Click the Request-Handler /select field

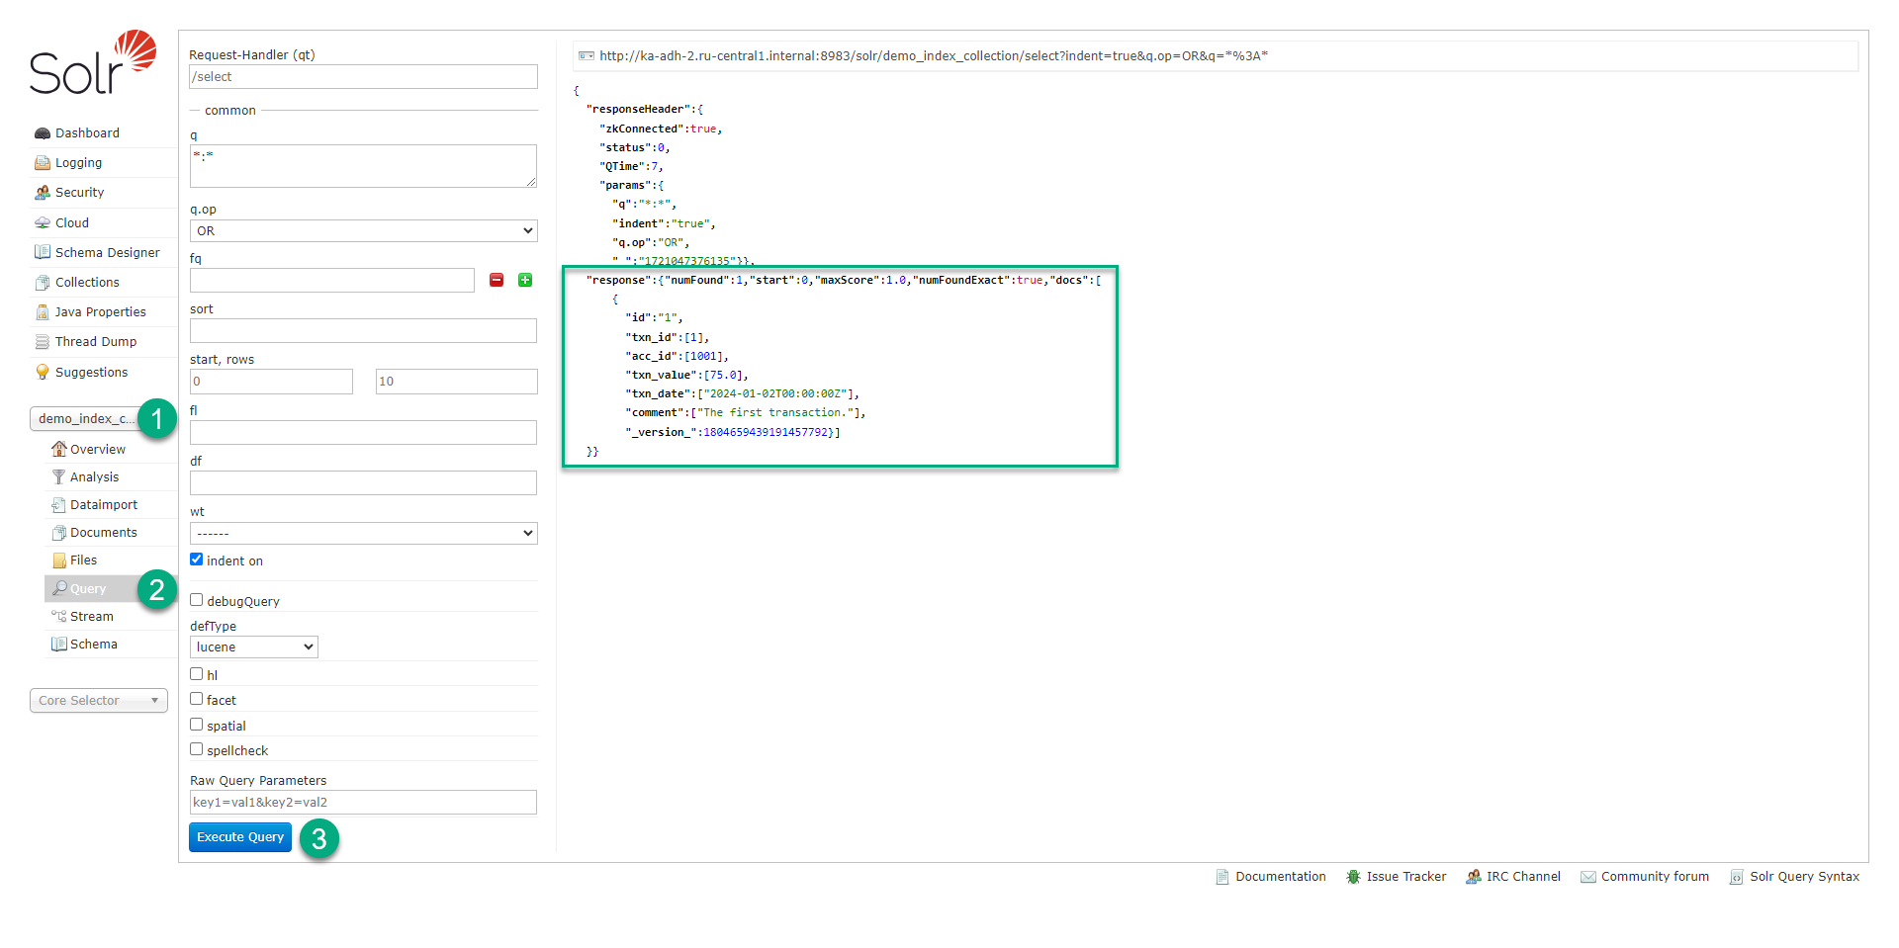pos(363,77)
